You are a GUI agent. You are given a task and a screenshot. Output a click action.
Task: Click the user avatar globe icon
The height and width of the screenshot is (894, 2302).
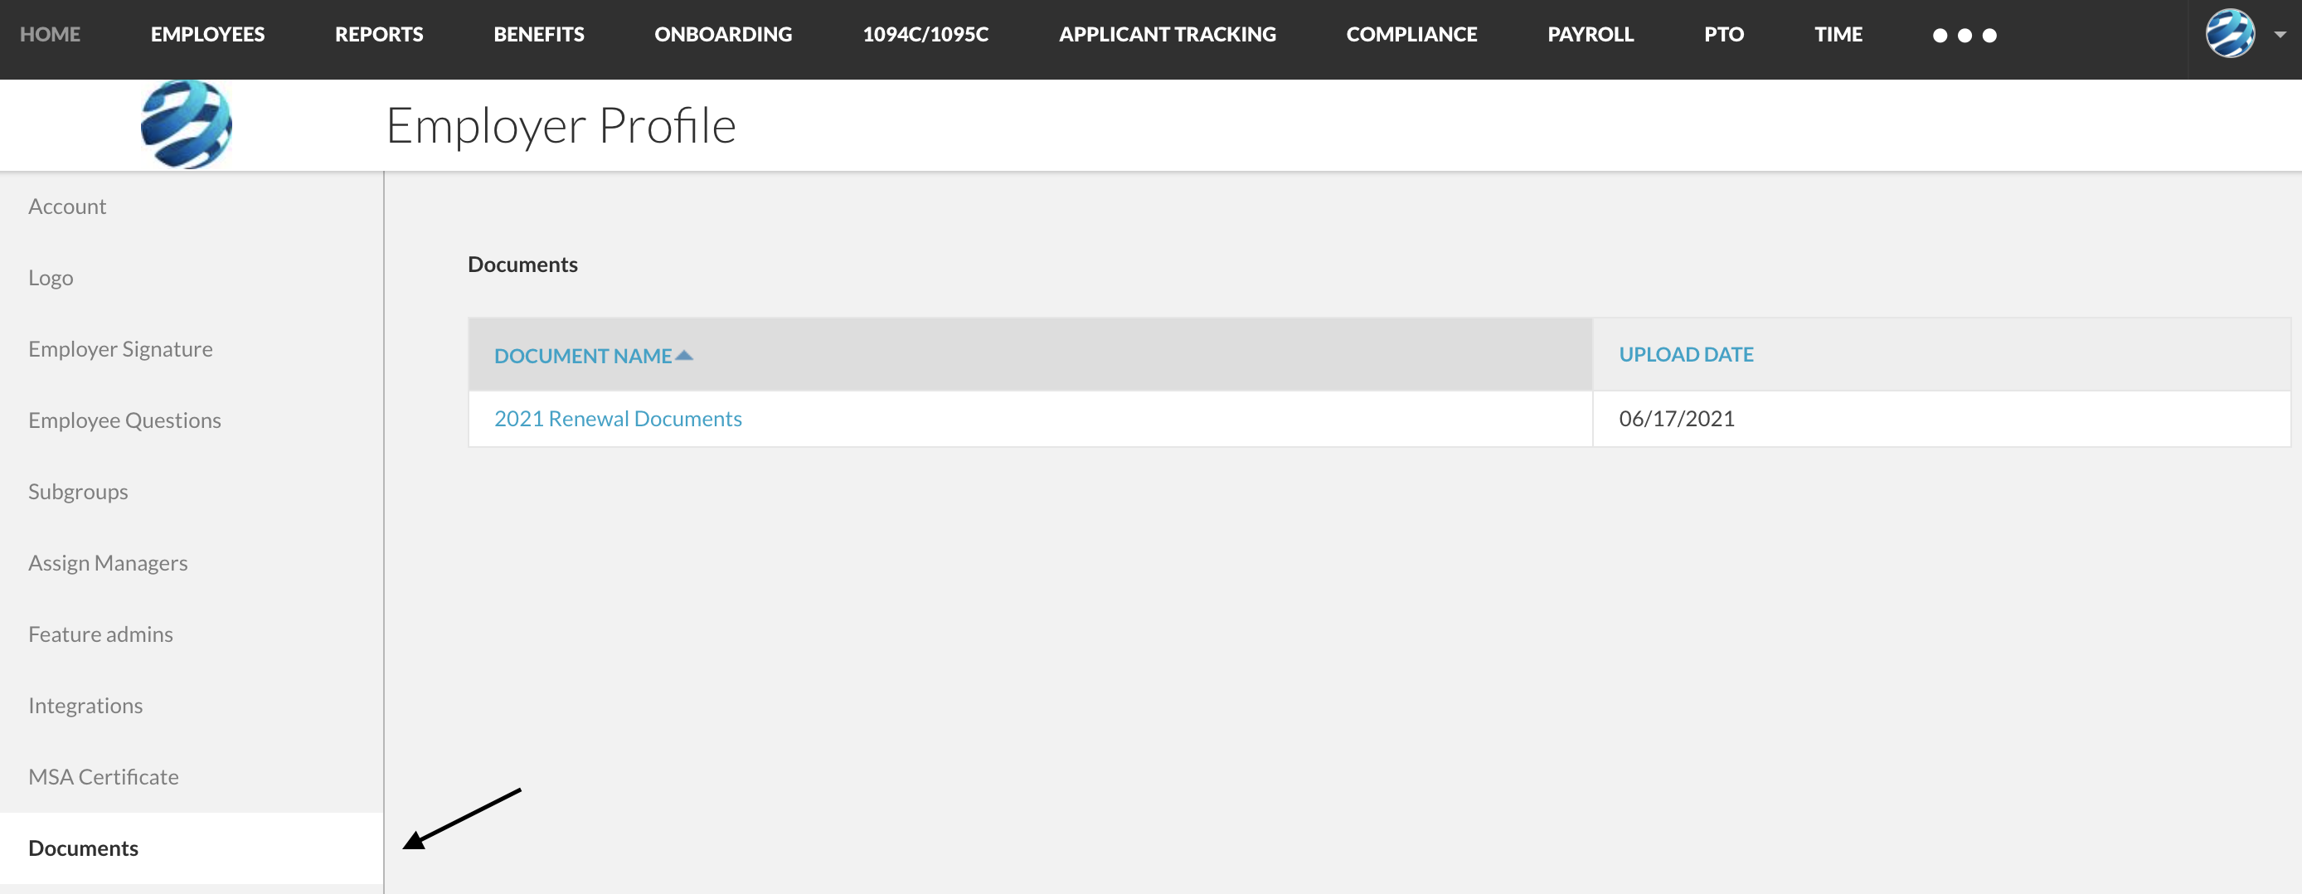(x=2230, y=34)
